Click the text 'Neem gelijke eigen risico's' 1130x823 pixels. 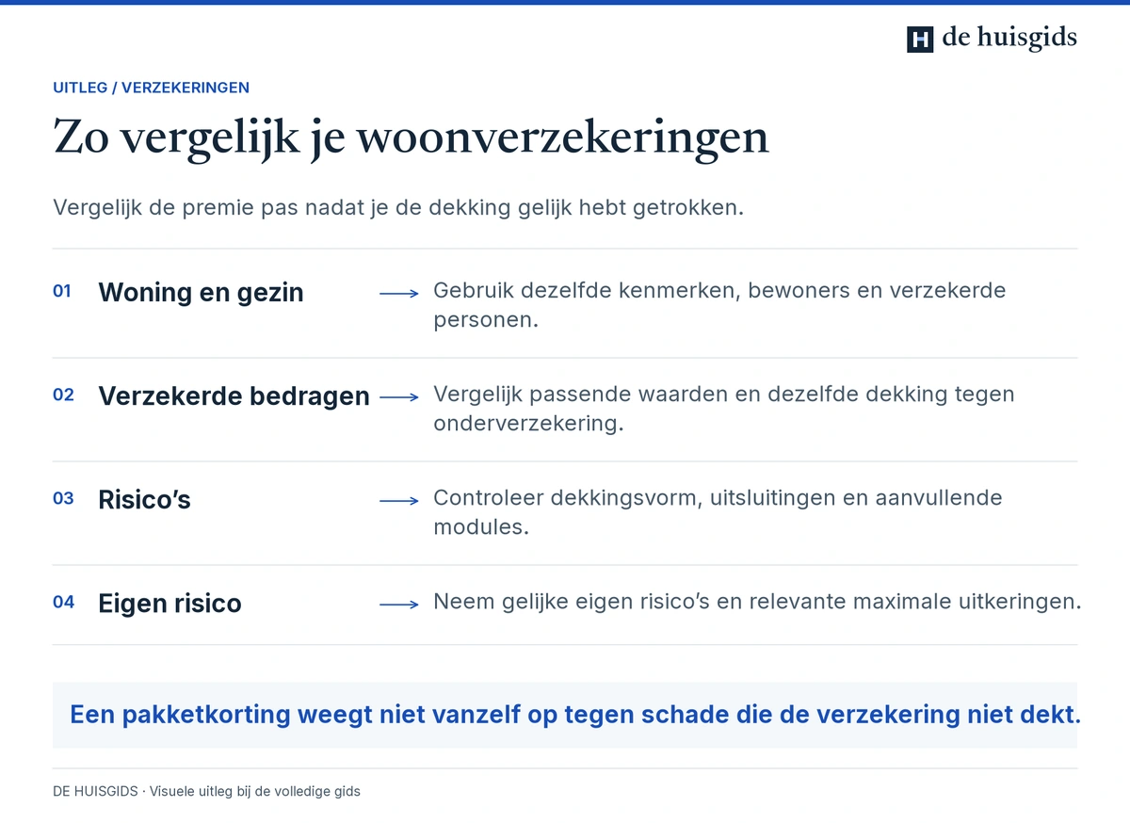[757, 601]
